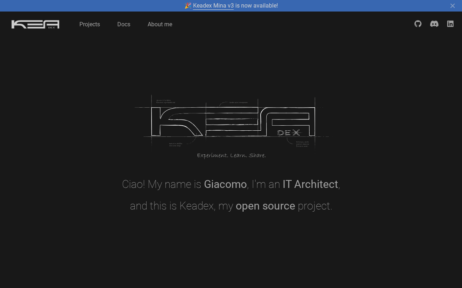Go to the Docs page

point(124,24)
